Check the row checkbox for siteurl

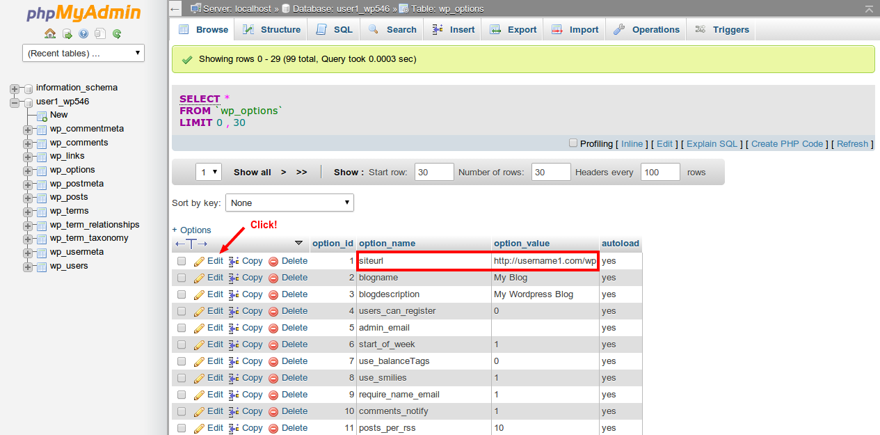click(181, 260)
